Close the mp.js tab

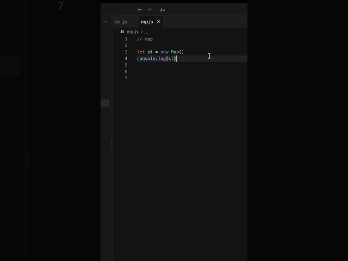pos(159,22)
